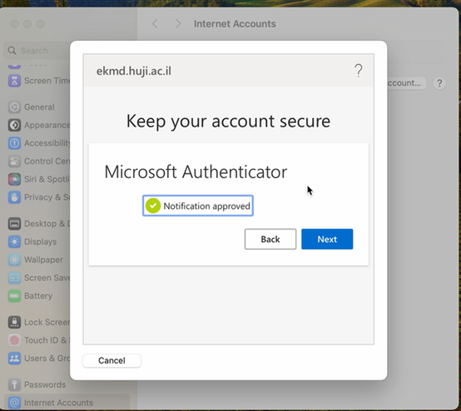This screenshot has height=411, width=461.
Task: Open the Screen Time settings icon
Action: click(x=14, y=81)
